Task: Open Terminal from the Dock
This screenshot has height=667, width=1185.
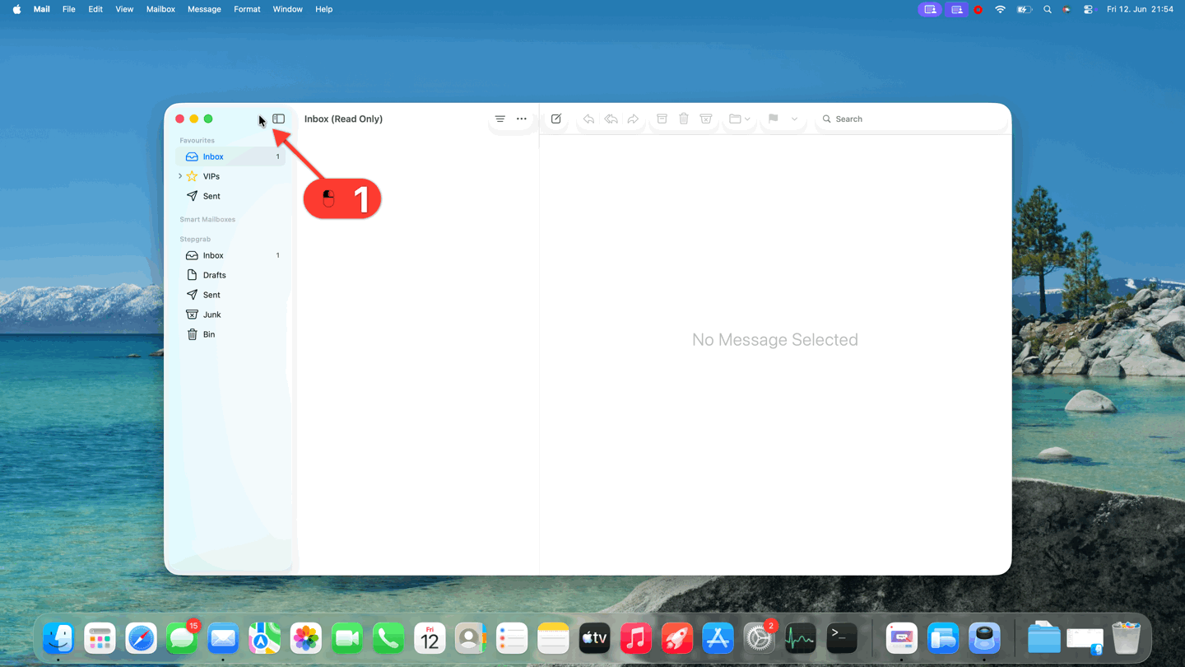Action: (x=842, y=638)
